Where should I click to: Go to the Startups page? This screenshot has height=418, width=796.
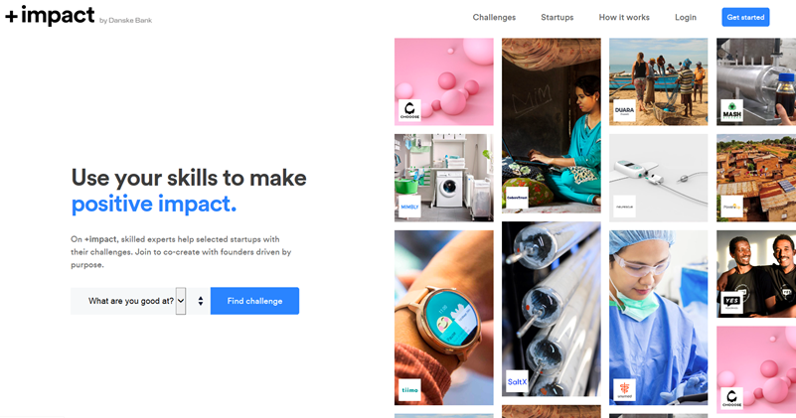click(557, 17)
